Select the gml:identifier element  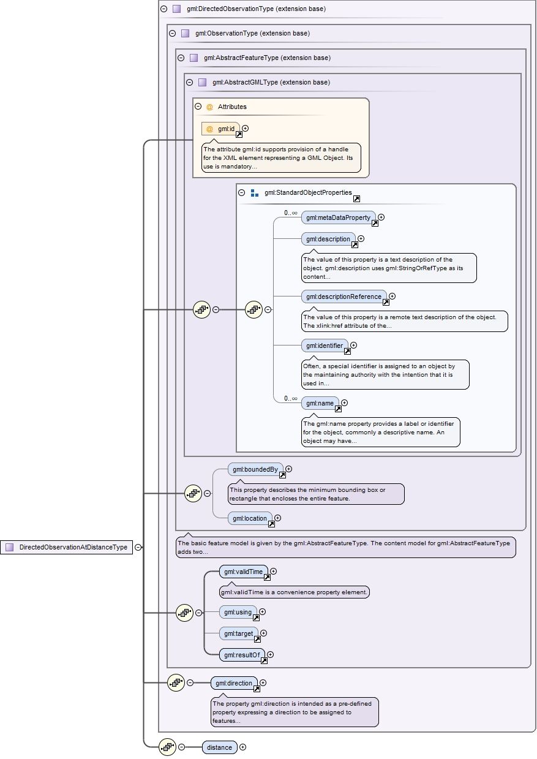[325, 346]
